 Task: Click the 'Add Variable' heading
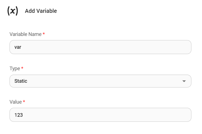pos(41,11)
